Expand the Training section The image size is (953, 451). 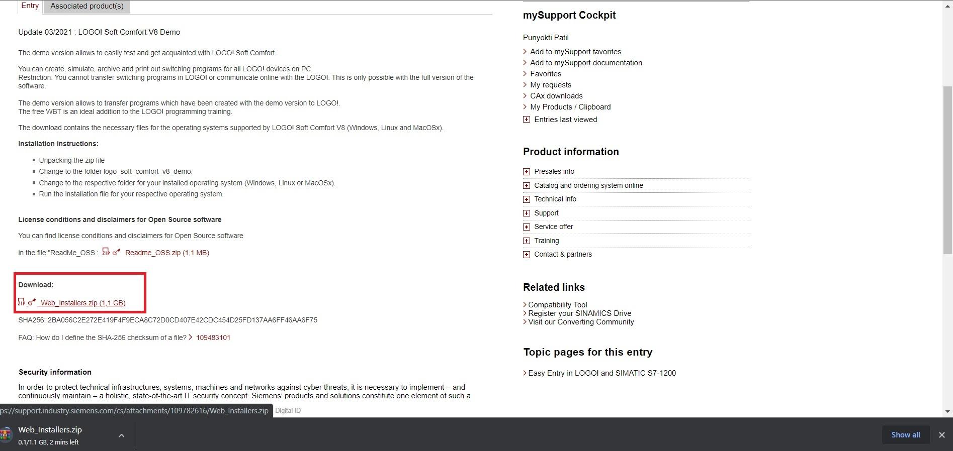527,241
